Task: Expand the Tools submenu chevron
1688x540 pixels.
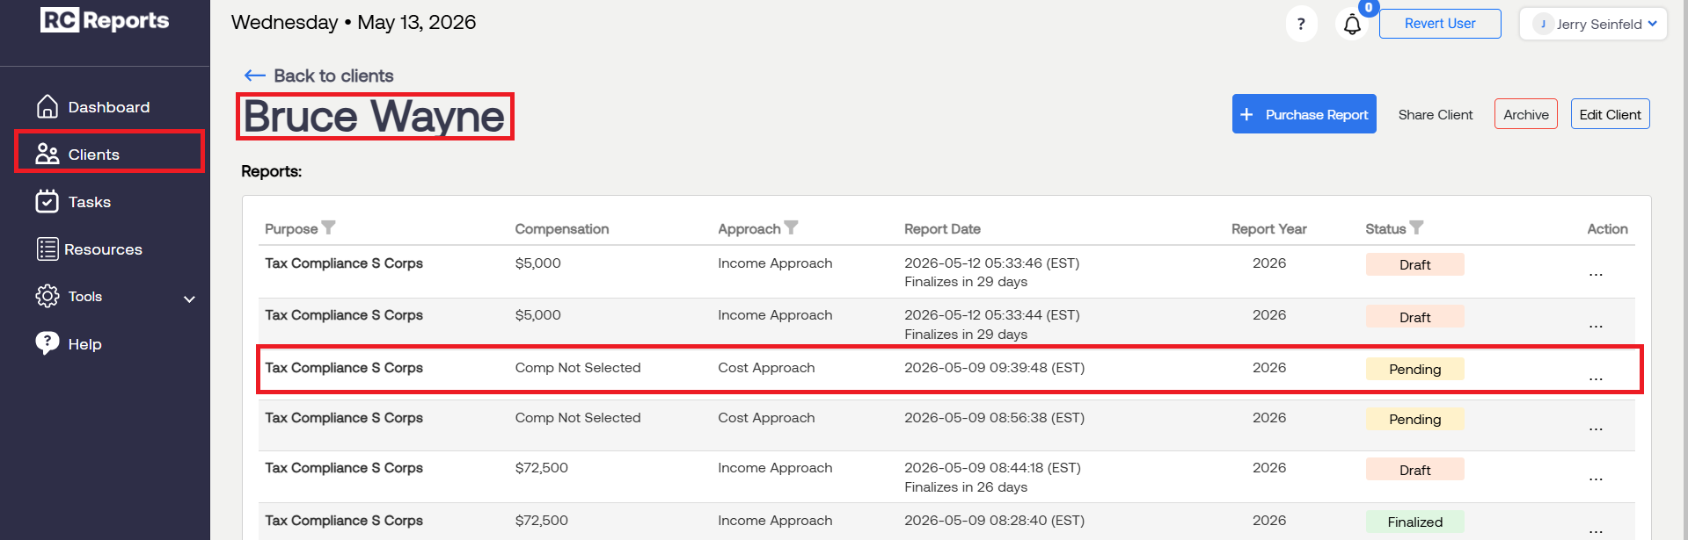Action: [x=189, y=299]
